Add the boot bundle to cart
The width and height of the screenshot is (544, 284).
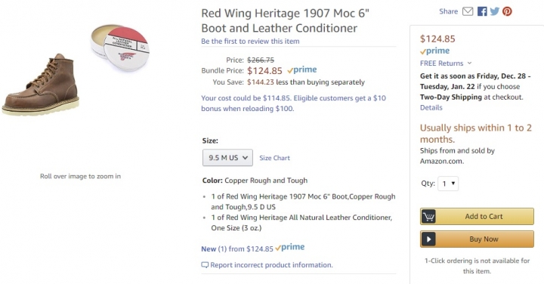point(477,217)
